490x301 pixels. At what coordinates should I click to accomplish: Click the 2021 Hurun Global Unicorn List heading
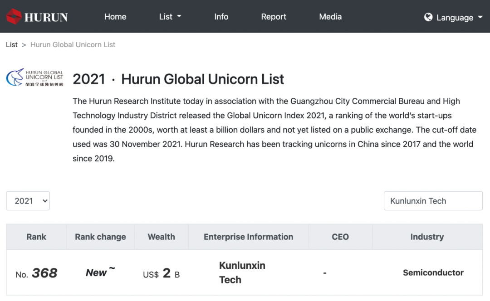[x=178, y=79]
